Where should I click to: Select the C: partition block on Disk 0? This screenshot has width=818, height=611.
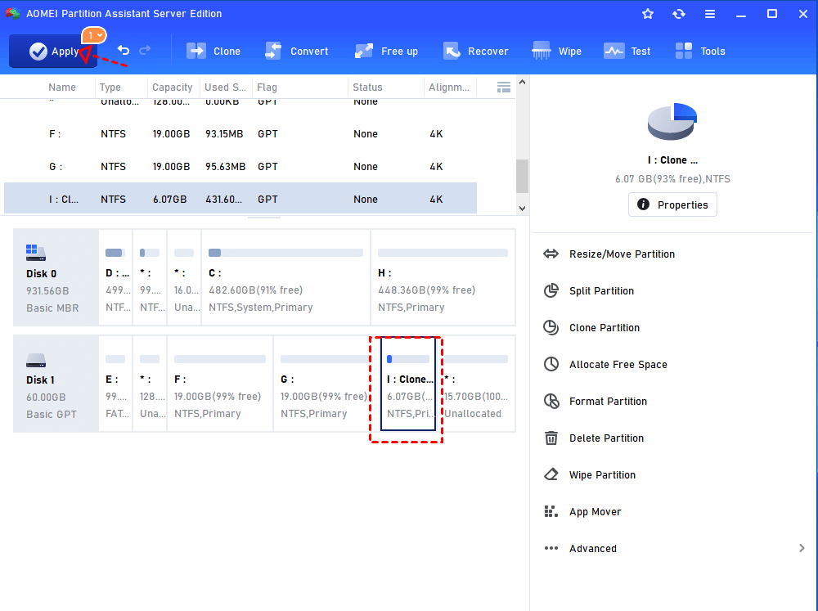285,277
